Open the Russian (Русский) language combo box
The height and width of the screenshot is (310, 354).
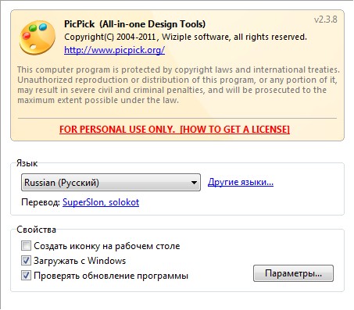click(x=111, y=183)
